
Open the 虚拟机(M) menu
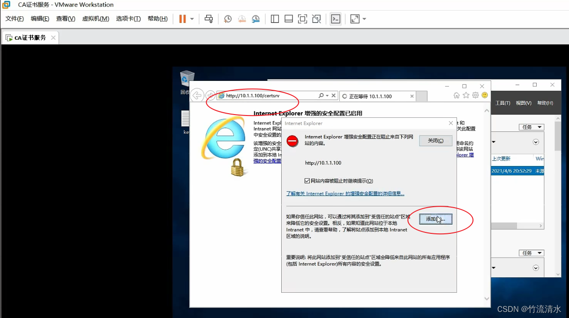pos(96,19)
